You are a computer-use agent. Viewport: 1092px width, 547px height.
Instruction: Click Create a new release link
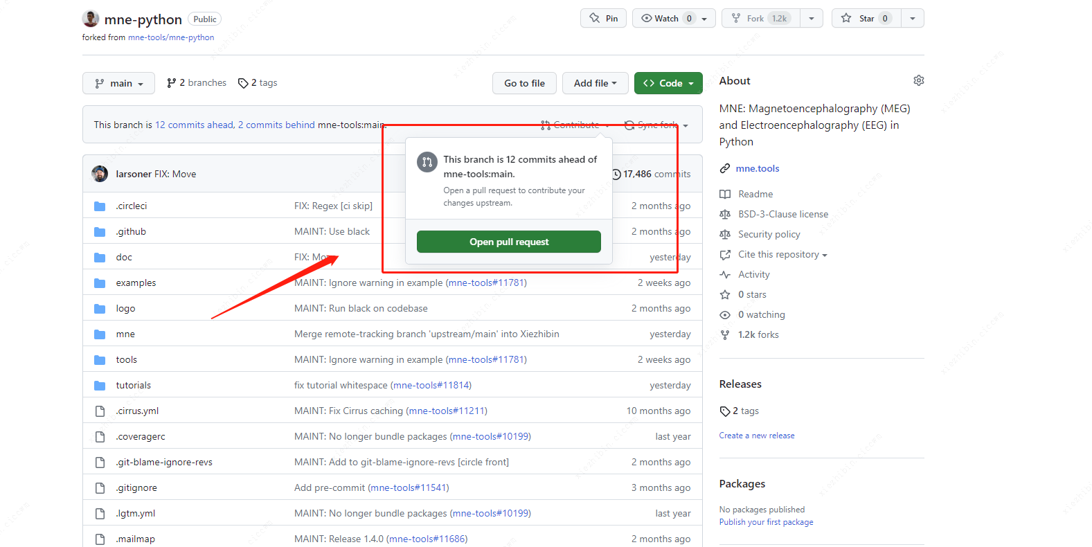757,436
